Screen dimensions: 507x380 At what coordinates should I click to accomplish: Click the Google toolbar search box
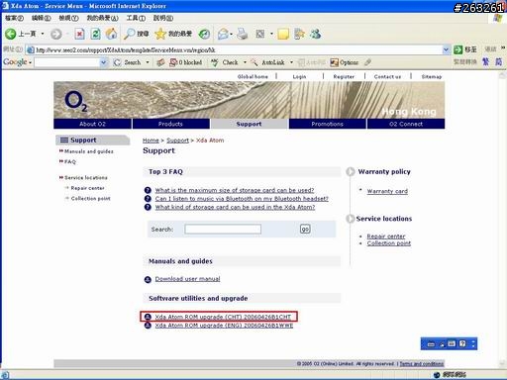(67, 62)
